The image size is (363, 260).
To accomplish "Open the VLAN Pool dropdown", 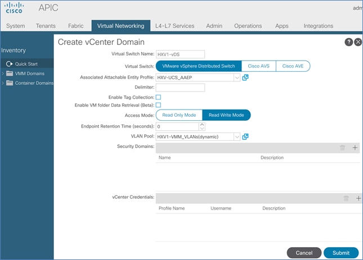I will 237,137.
